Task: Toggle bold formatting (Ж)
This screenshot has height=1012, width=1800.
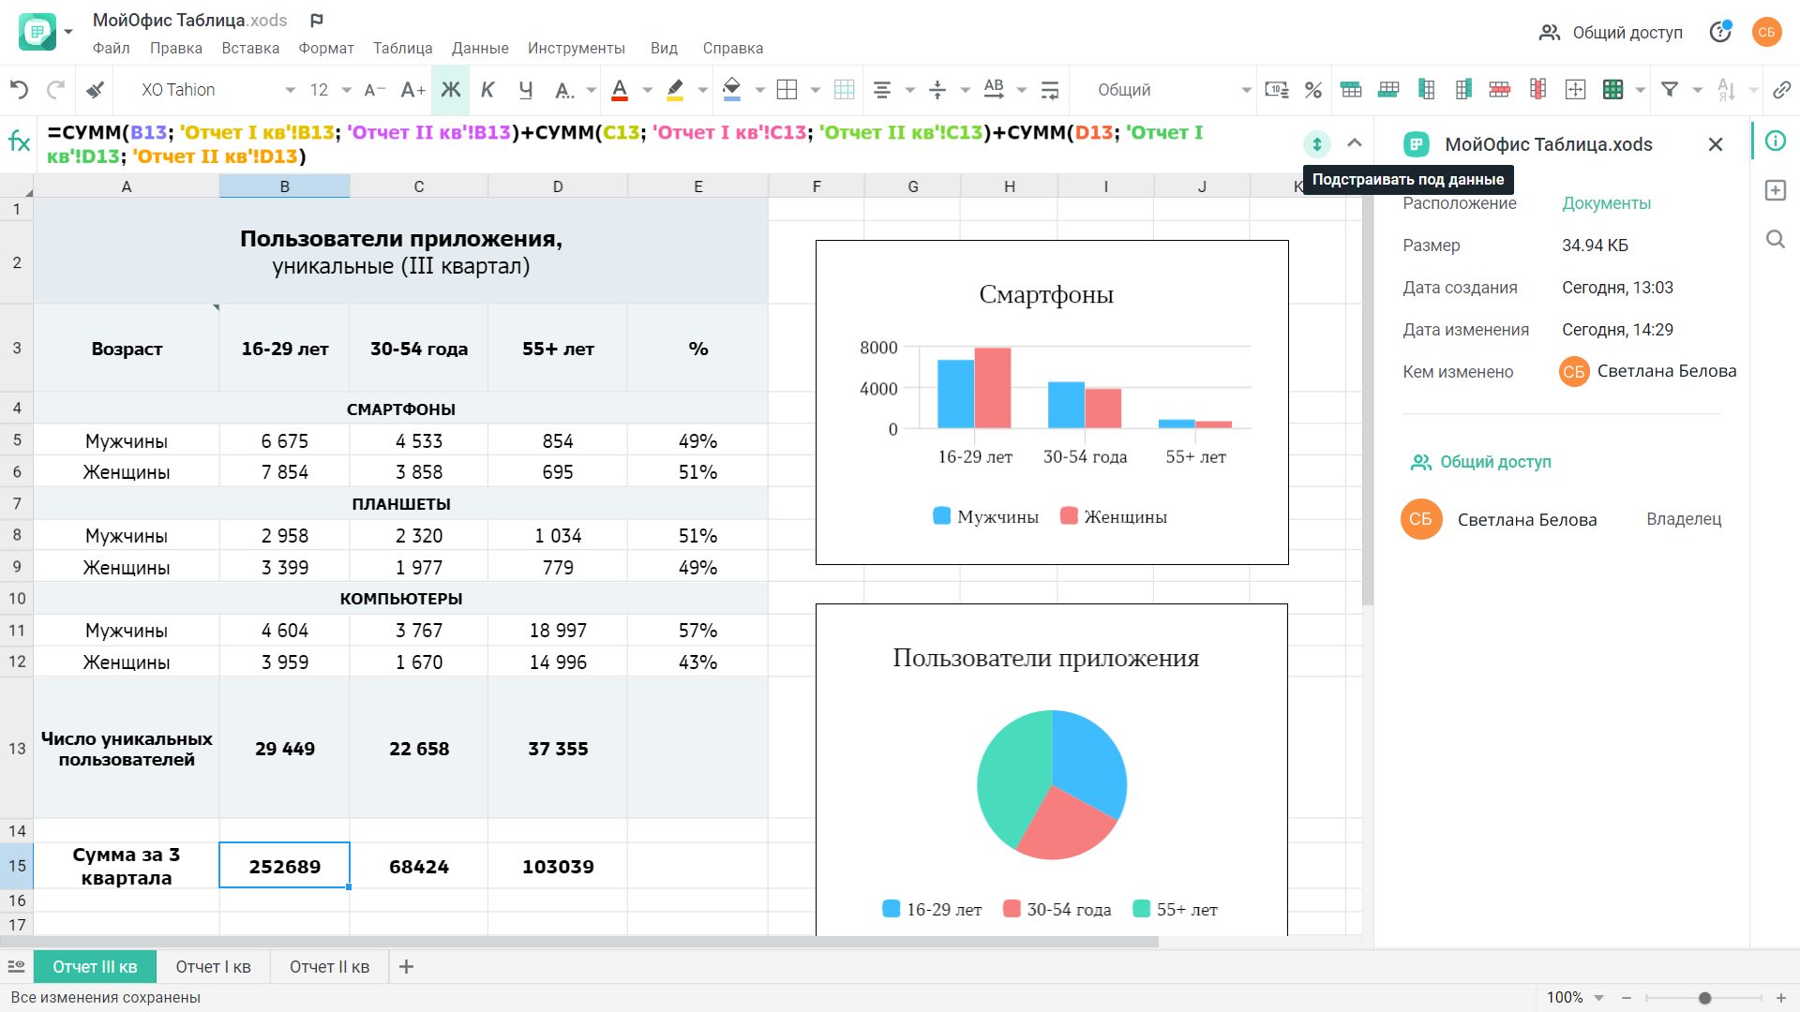Action: 451,90
